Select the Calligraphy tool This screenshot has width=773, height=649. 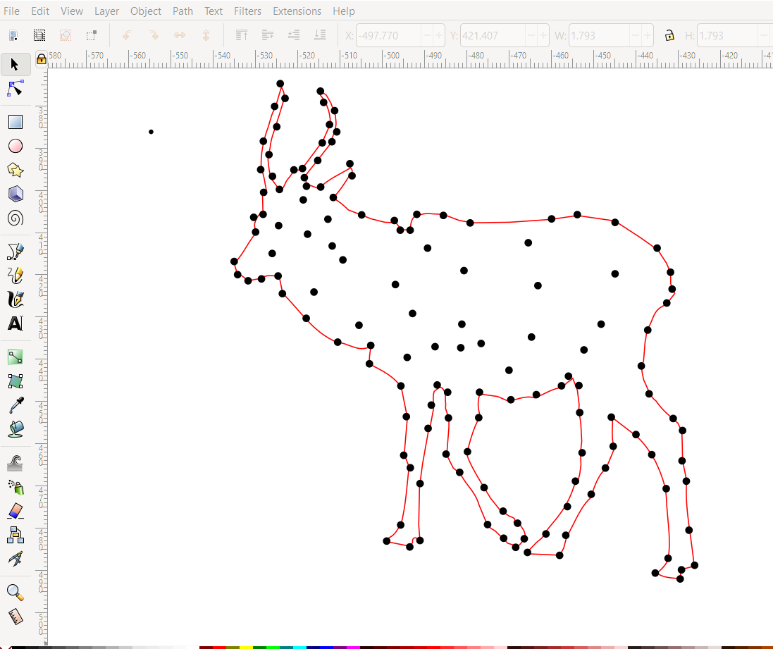15,299
